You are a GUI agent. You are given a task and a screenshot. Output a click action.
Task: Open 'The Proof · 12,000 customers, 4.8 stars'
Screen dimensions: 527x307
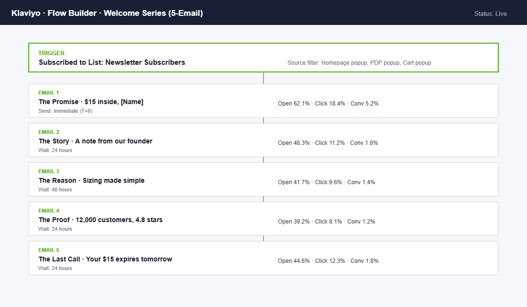point(101,220)
